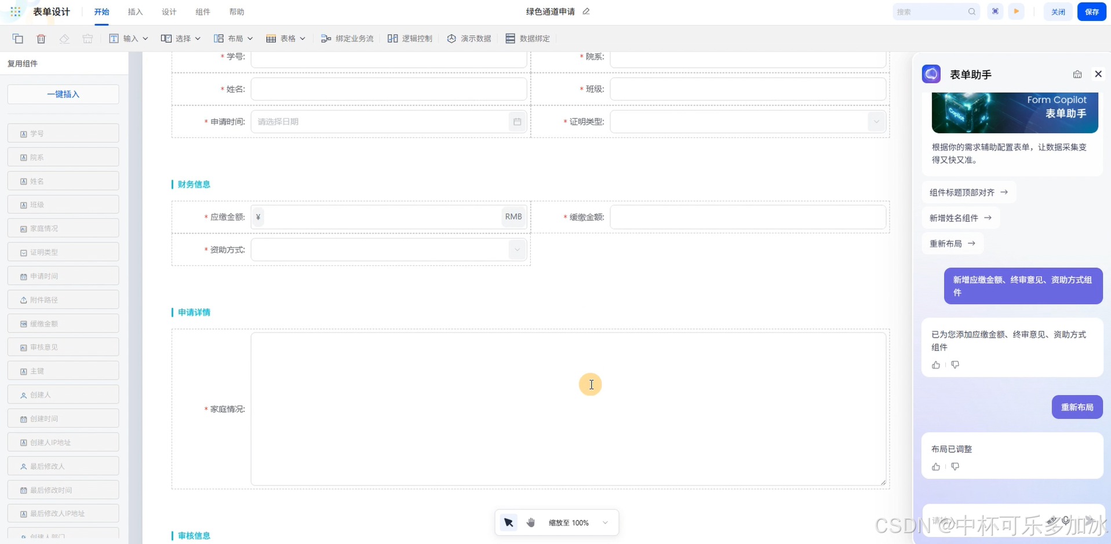This screenshot has width=1111, height=544.
Task: Click the 申请详情 section heading
Action: [194, 312]
